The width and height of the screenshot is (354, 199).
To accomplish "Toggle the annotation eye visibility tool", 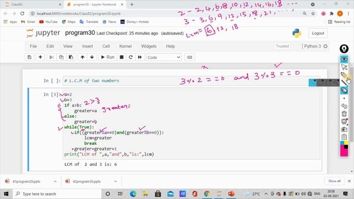I will [x=344, y=59].
